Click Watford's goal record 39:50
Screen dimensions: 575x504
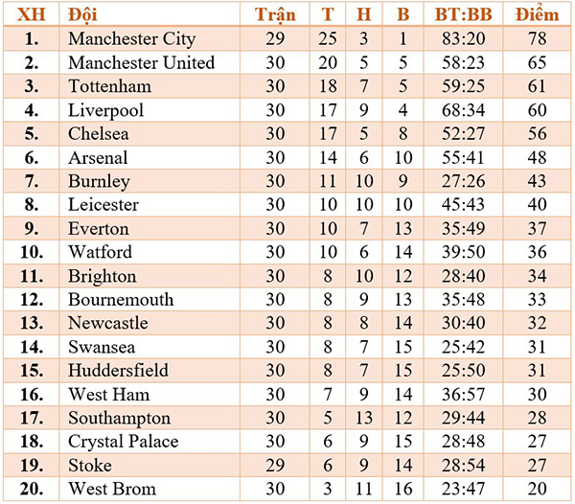(463, 252)
